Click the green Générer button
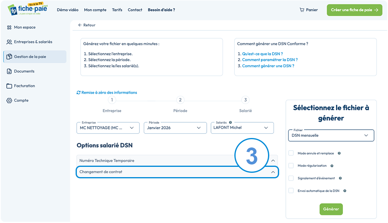Viewport: 388px width, 223px height. (x=331, y=209)
